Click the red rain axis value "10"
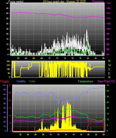116x138 pixels. pyautogui.click(x=10, y=116)
